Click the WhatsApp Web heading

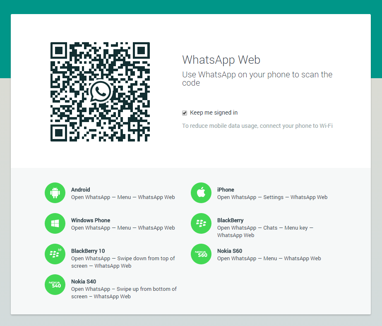point(221,60)
